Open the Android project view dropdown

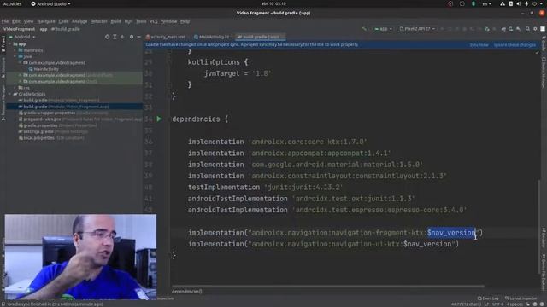point(22,37)
